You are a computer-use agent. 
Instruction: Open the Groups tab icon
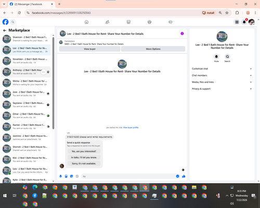coord(149,22)
